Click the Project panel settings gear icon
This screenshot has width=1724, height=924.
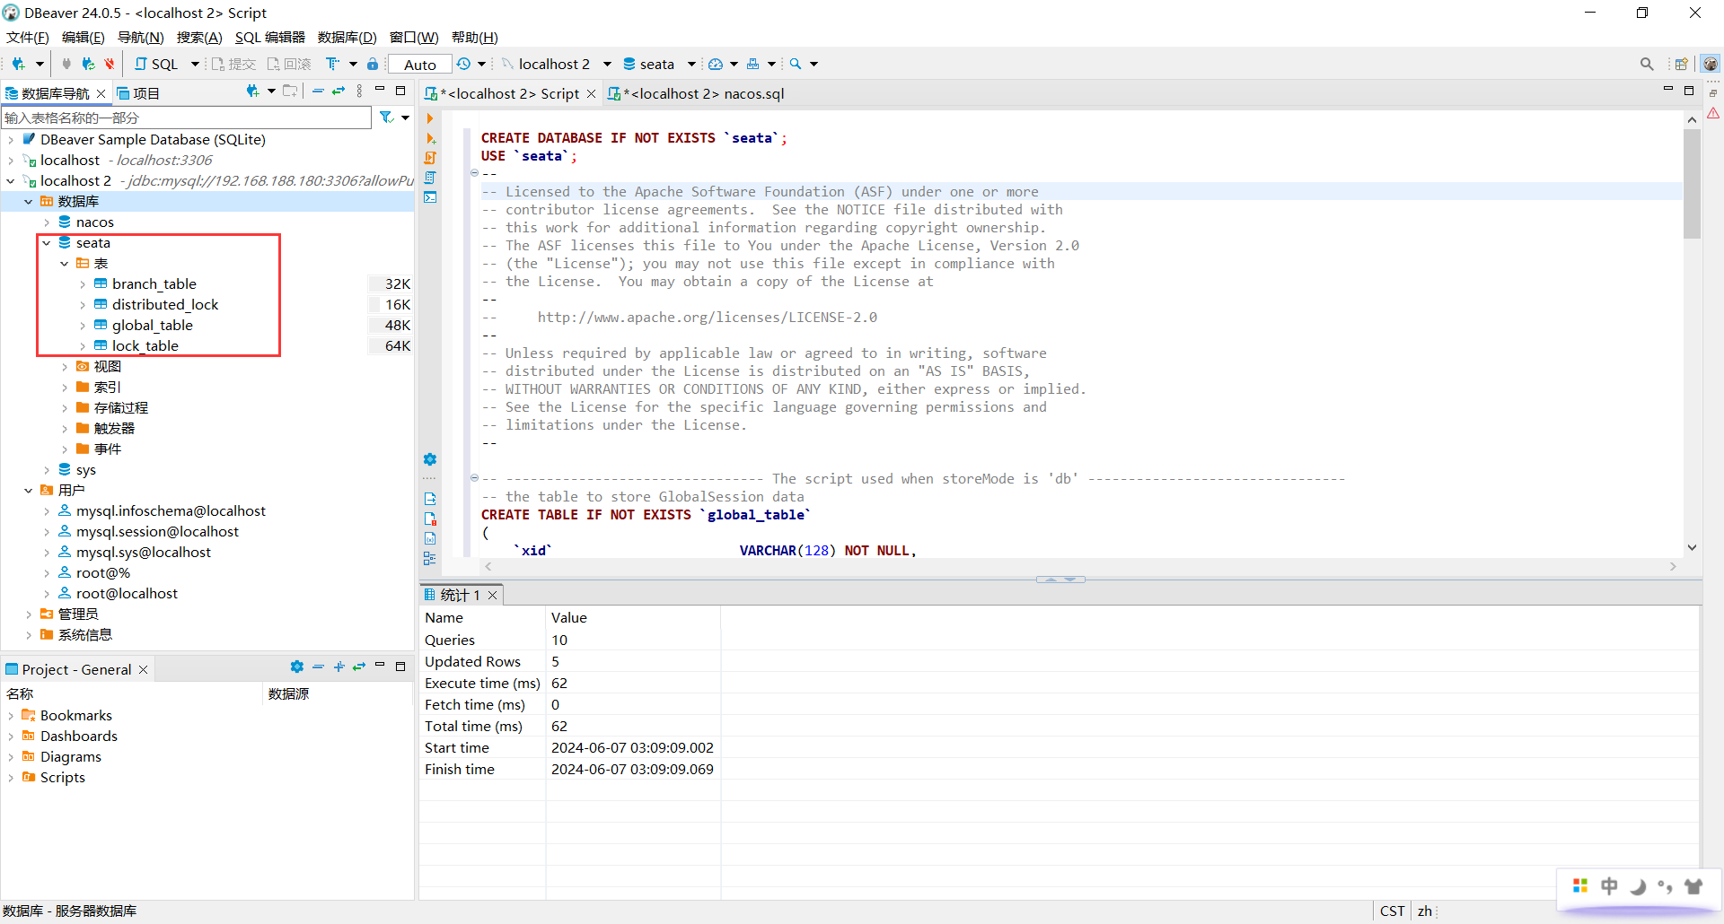[x=297, y=667]
